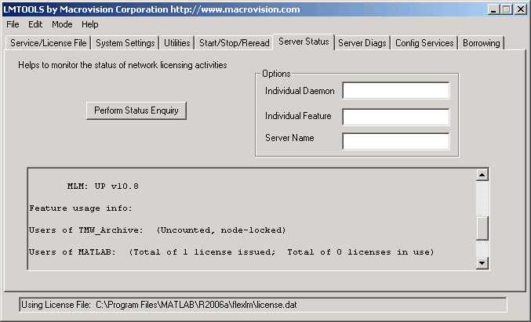Focus the Individual Feature input field
531x322 pixels.
pyautogui.click(x=396, y=117)
